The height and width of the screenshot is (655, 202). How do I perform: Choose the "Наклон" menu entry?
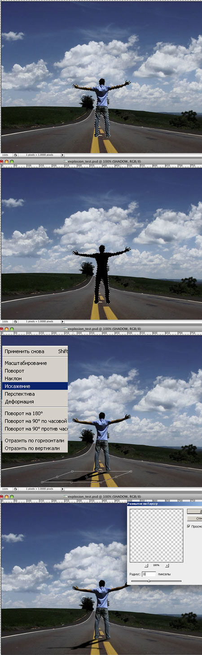pyautogui.click(x=34, y=379)
